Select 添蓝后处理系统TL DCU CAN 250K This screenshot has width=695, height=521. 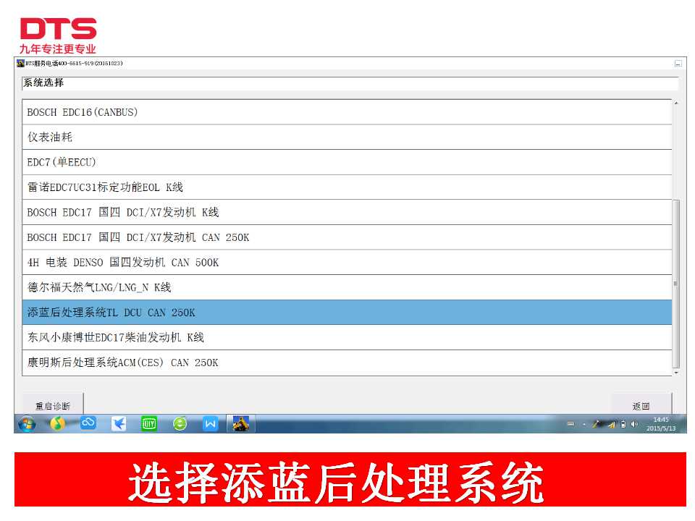[x=347, y=313]
